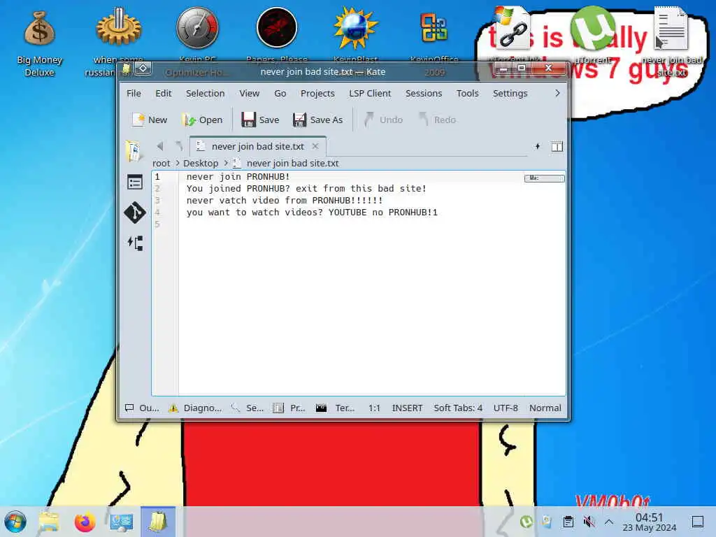716x537 pixels.
Task: Toggle the Diagnostics panel button
Action: (195, 408)
